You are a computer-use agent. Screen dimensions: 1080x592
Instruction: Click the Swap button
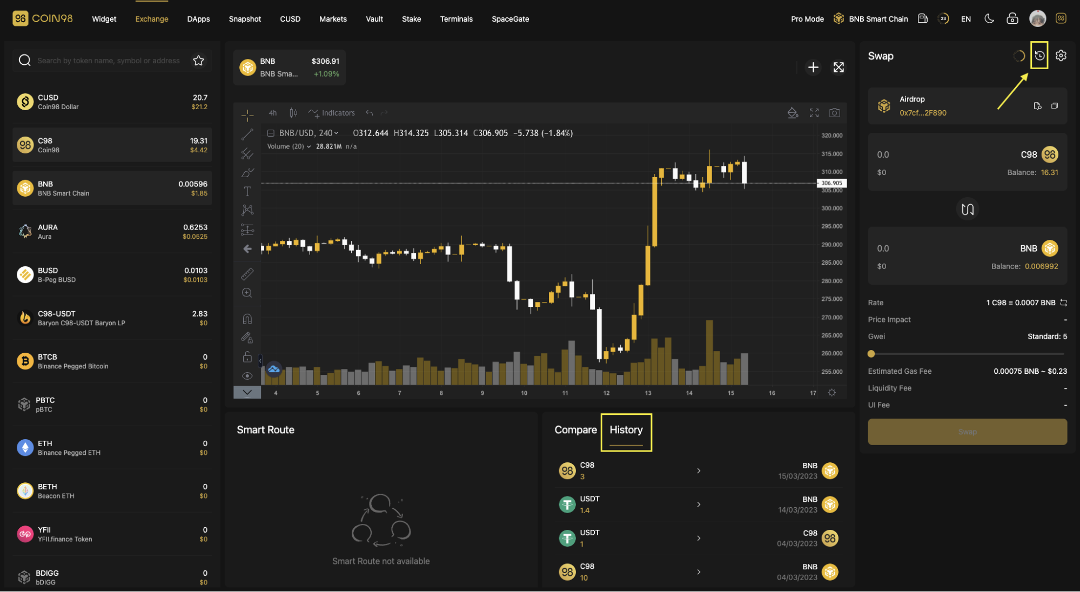tap(967, 432)
